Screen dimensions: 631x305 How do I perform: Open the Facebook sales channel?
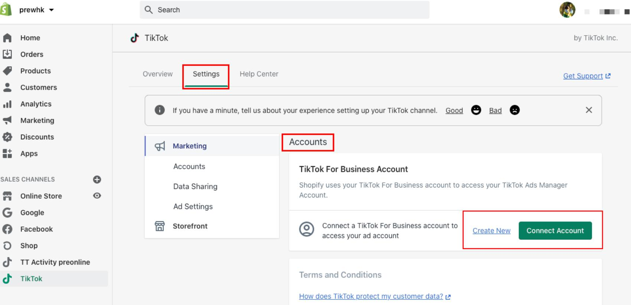tap(36, 229)
